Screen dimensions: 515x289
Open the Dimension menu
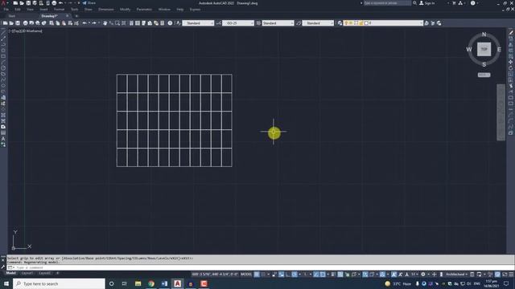[106, 10]
